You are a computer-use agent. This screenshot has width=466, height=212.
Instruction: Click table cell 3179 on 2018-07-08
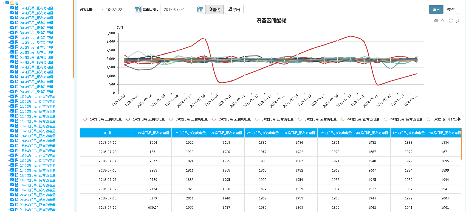(153, 198)
